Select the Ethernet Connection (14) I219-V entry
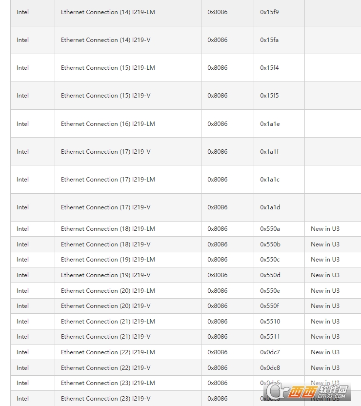The width and height of the screenshot is (361, 406). [x=105, y=40]
